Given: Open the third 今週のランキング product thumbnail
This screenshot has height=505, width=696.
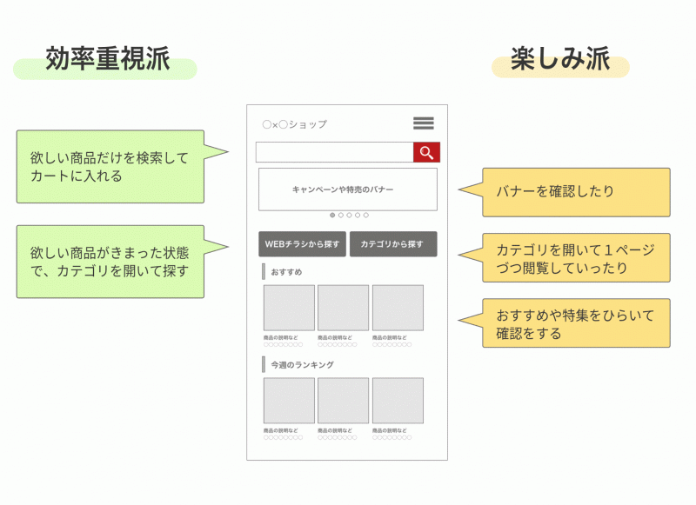Looking at the screenshot, I should click(x=398, y=401).
